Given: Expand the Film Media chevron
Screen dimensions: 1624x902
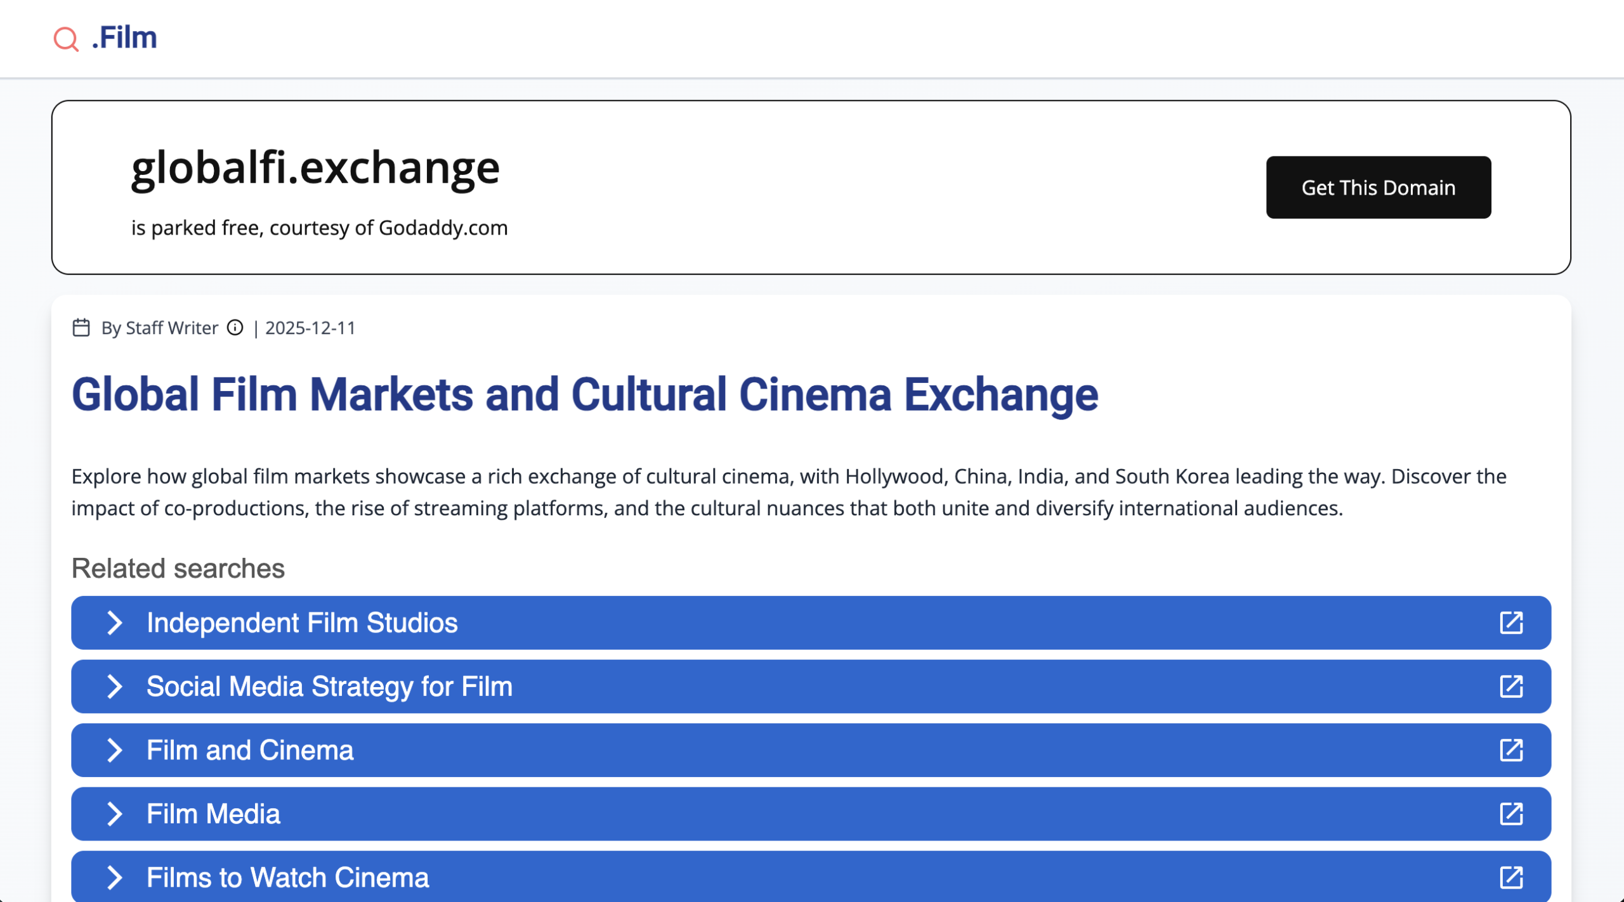Looking at the screenshot, I should 115,815.
